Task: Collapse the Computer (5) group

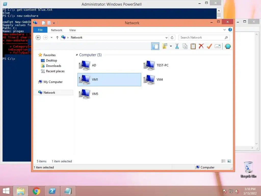Action: click(x=77, y=55)
